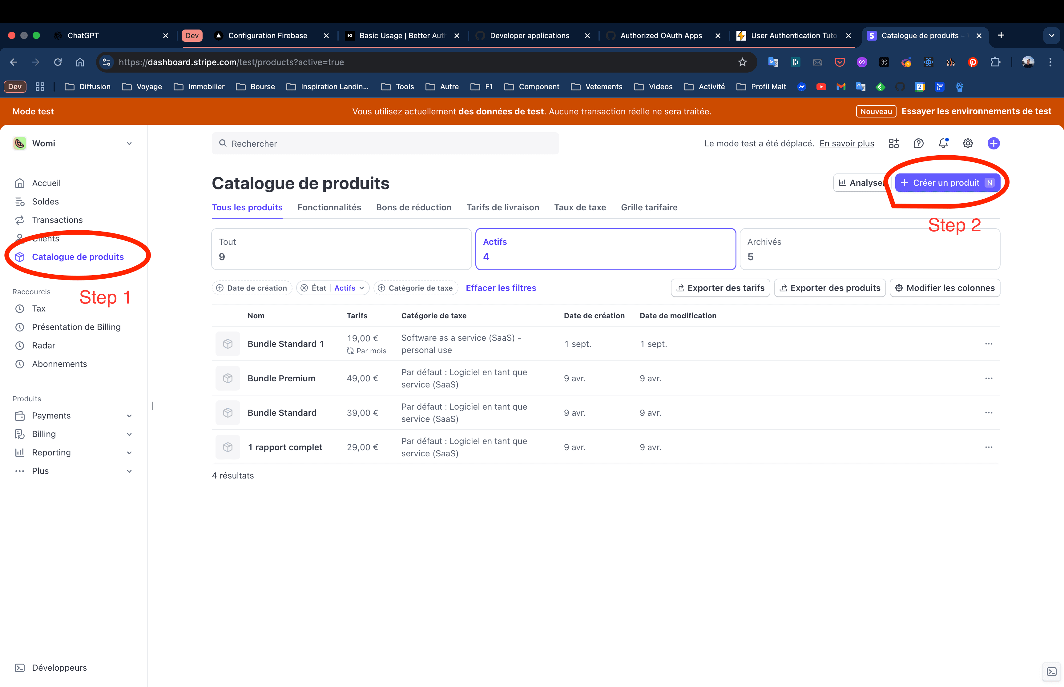Switch to the Bons de réduction tab
The image size is (1064, 687).
coord(413,208)
